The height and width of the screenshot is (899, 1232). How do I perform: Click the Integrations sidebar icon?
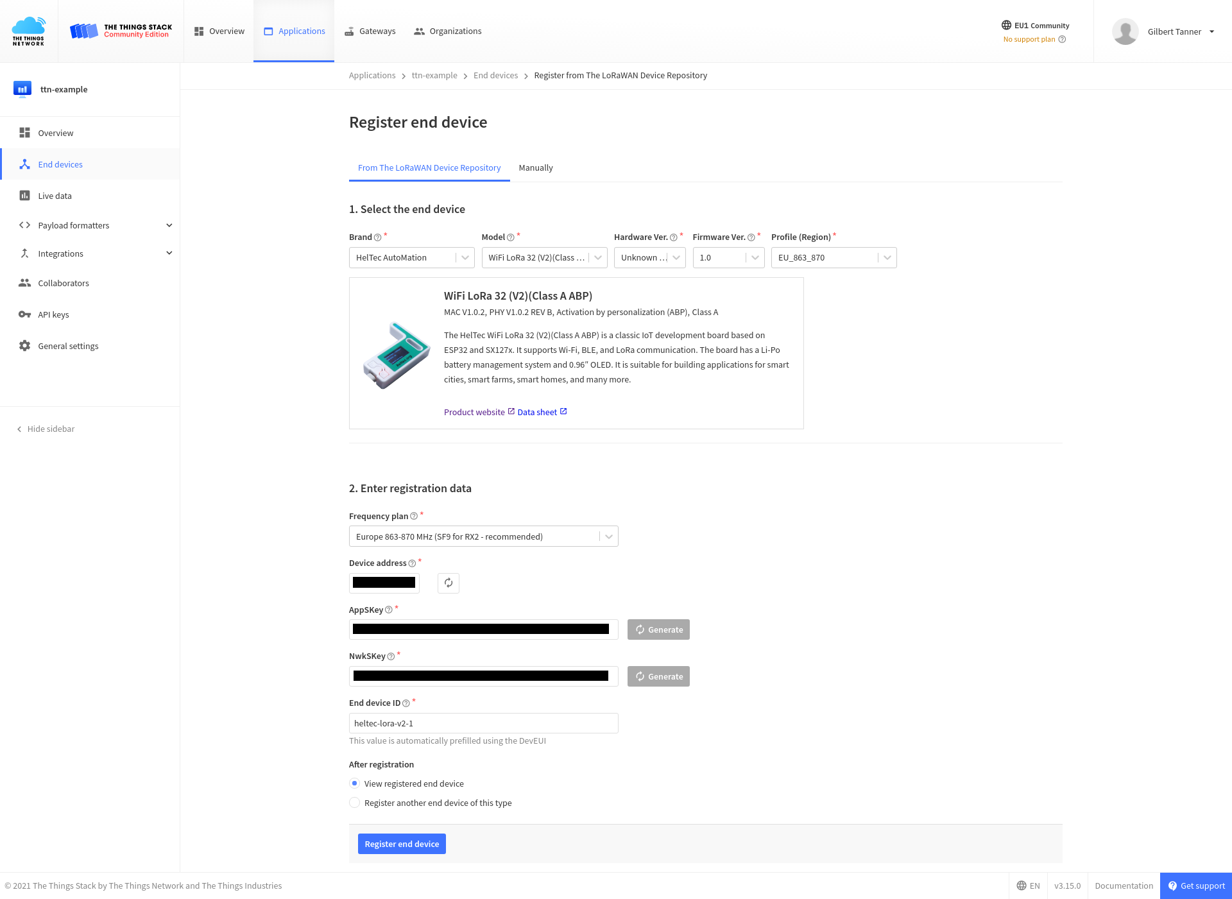point(25,253)
